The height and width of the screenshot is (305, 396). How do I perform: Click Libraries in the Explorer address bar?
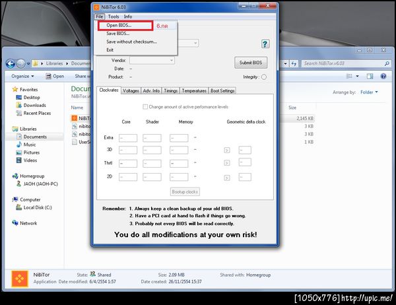pos(54,63)
